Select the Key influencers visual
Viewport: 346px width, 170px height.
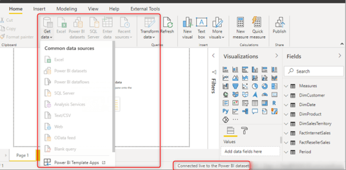pos(235,111)
